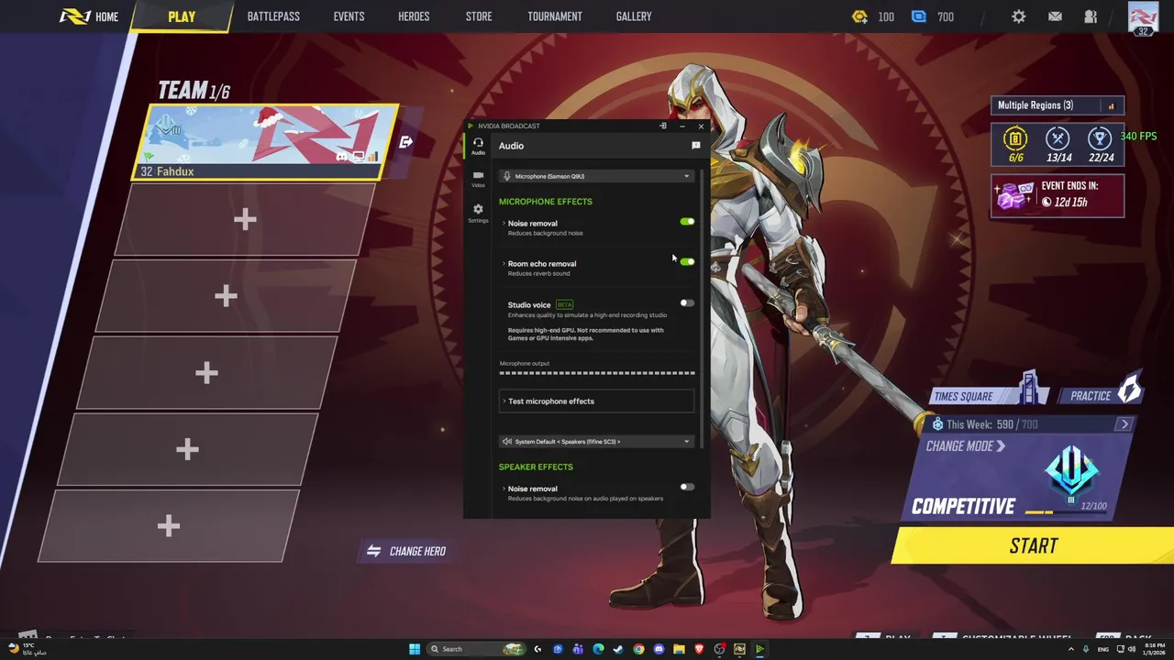Click the 22/24 trophy achievements icon
Image resolution: width=1174 pixels, height=660 pixels.
click(x=1100, y=138)
